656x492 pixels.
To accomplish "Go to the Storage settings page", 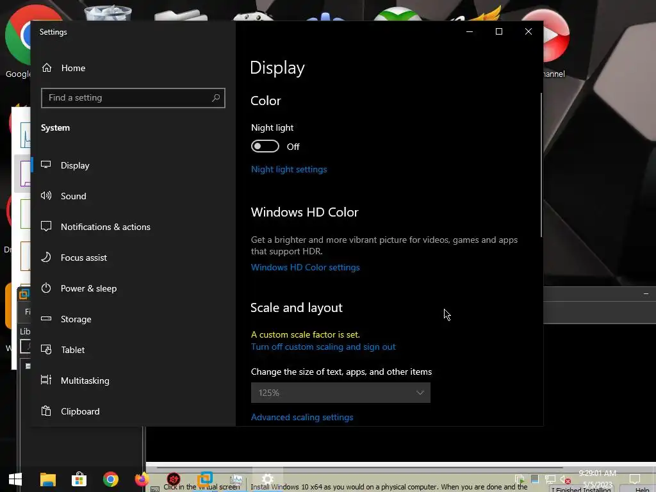I will (x=76, y=319).
